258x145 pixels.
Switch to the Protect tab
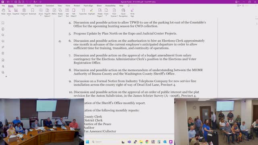(77, 6)
